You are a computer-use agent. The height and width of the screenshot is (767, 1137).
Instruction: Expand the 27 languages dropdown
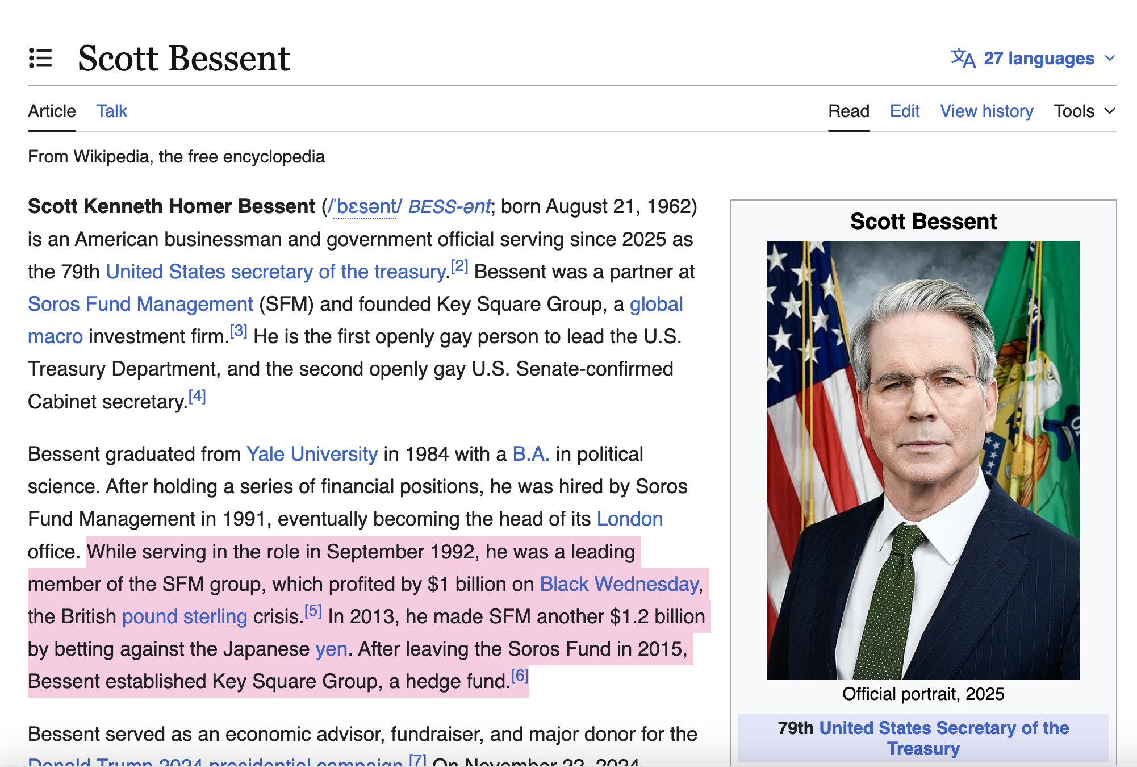1039,58
